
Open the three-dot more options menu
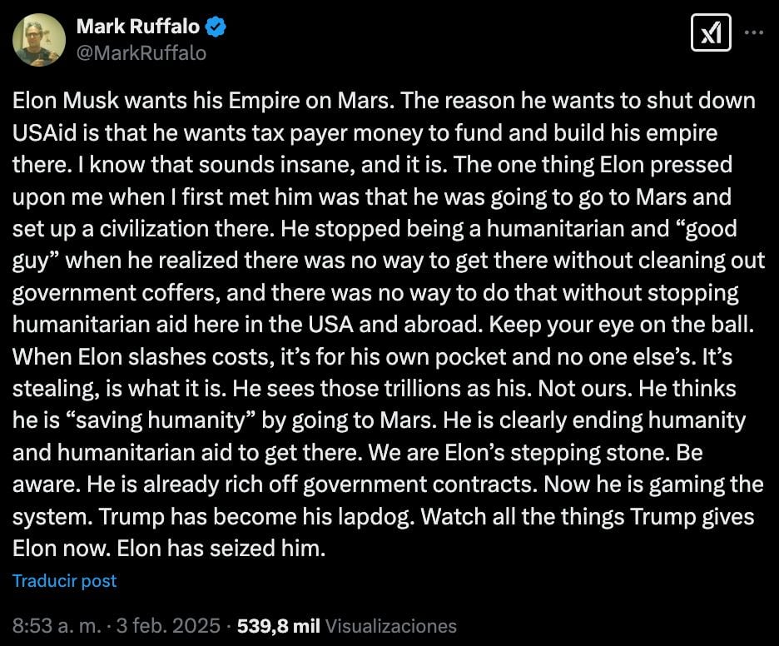pyautogui.click(x=752, y=33)
